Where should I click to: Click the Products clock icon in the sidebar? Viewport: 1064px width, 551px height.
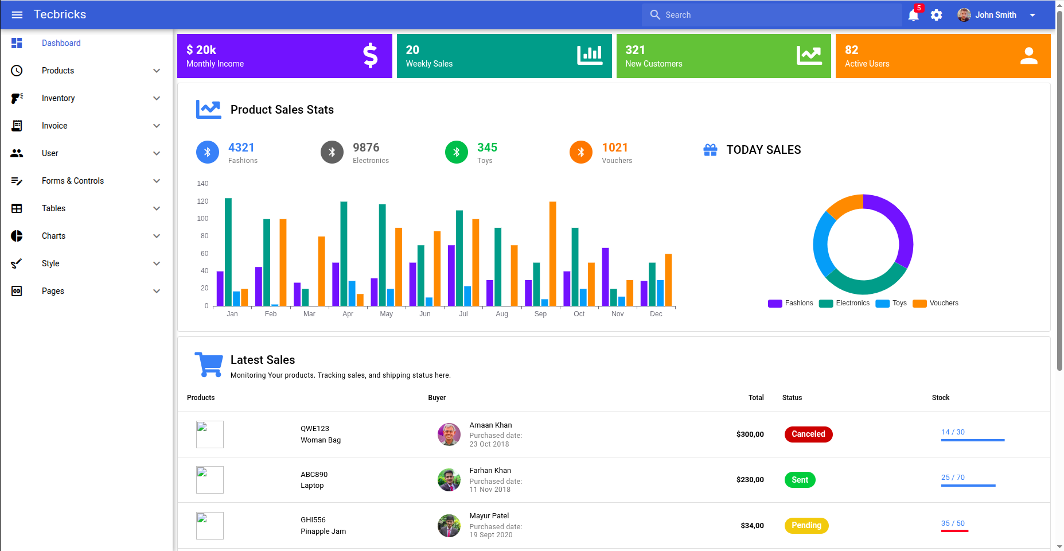click(17, 71)
